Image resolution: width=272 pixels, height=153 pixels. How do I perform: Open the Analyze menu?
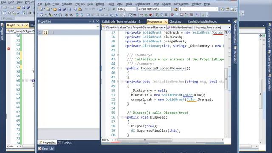pos(167,4)
